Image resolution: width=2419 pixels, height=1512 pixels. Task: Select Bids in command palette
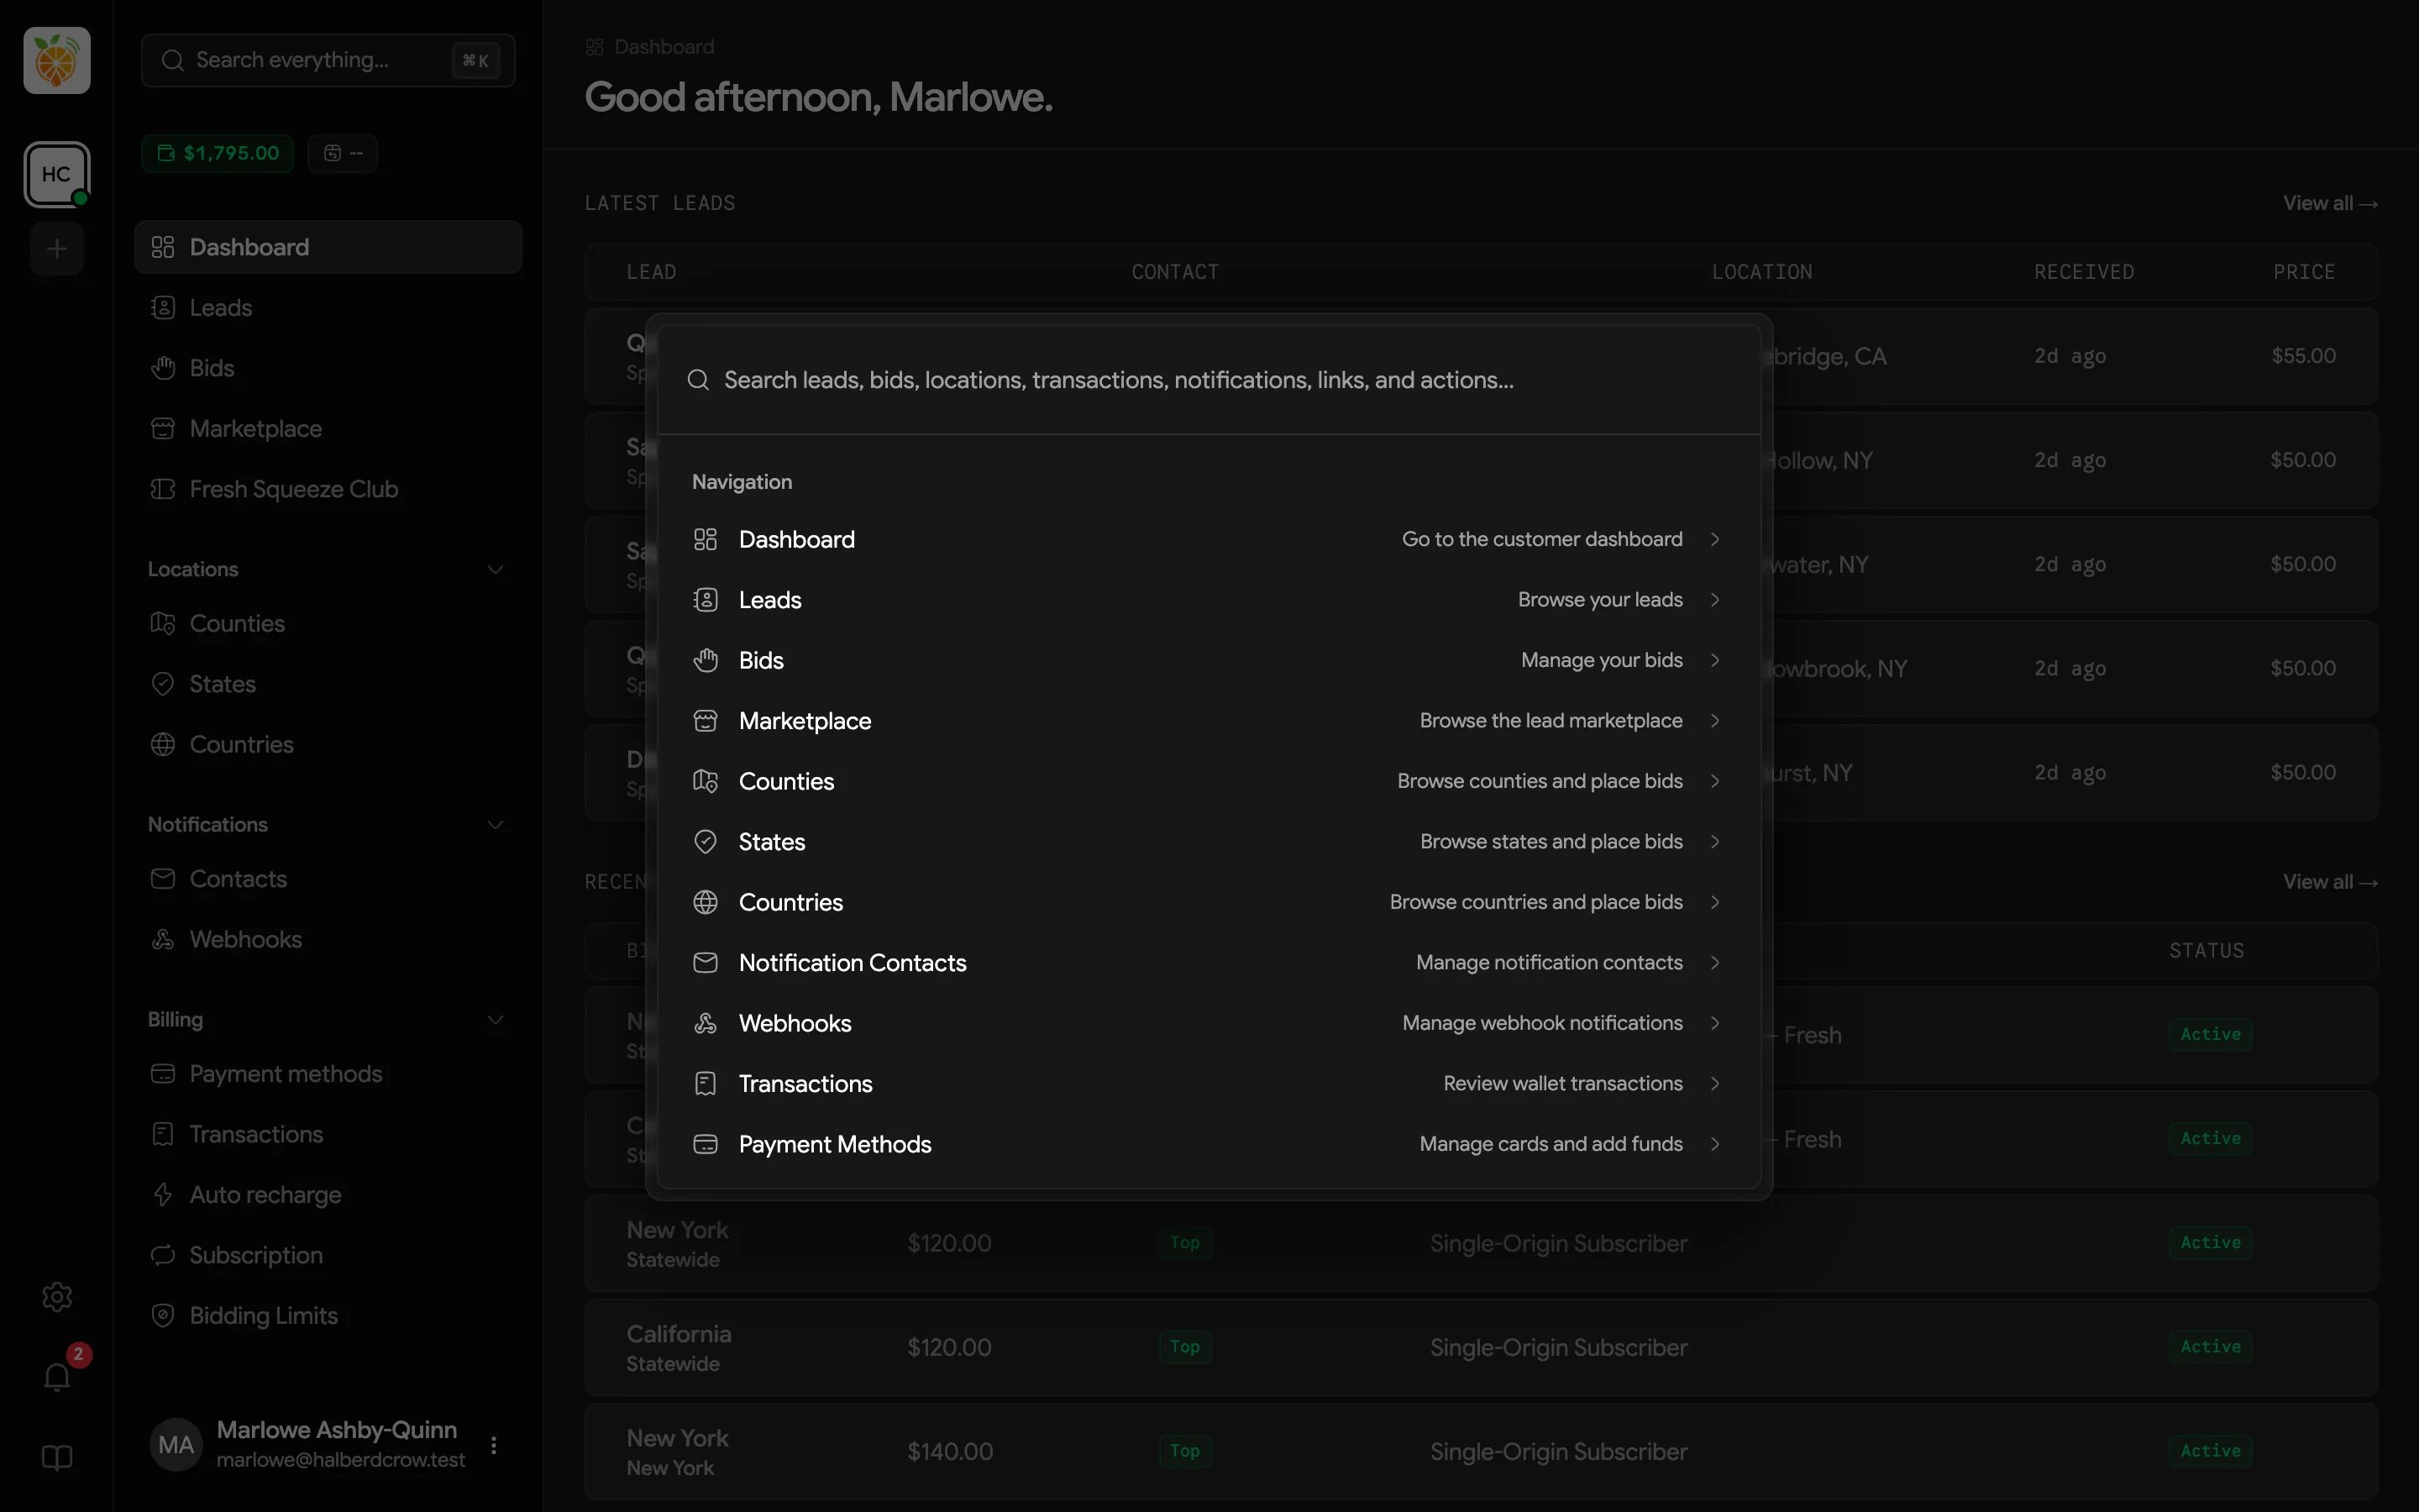pos(1209,660)
